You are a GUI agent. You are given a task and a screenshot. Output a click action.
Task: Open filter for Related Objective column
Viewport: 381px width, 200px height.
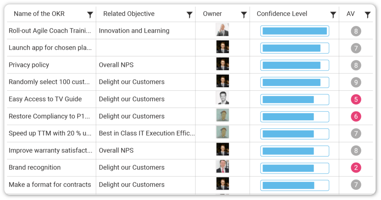pos(189,15)
